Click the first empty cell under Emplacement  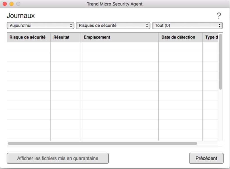tap(120, 47)
